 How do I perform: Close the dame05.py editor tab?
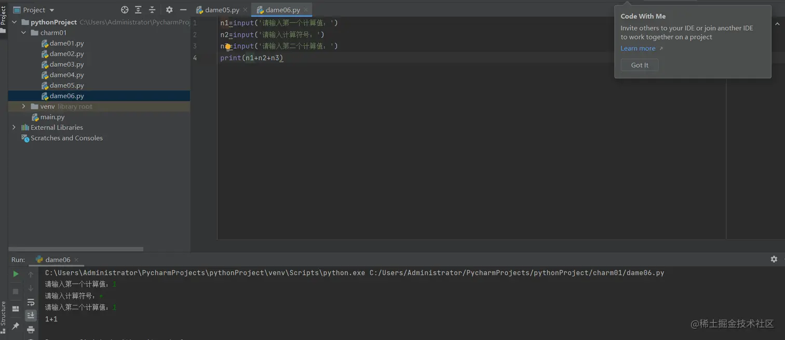point(246,10)
